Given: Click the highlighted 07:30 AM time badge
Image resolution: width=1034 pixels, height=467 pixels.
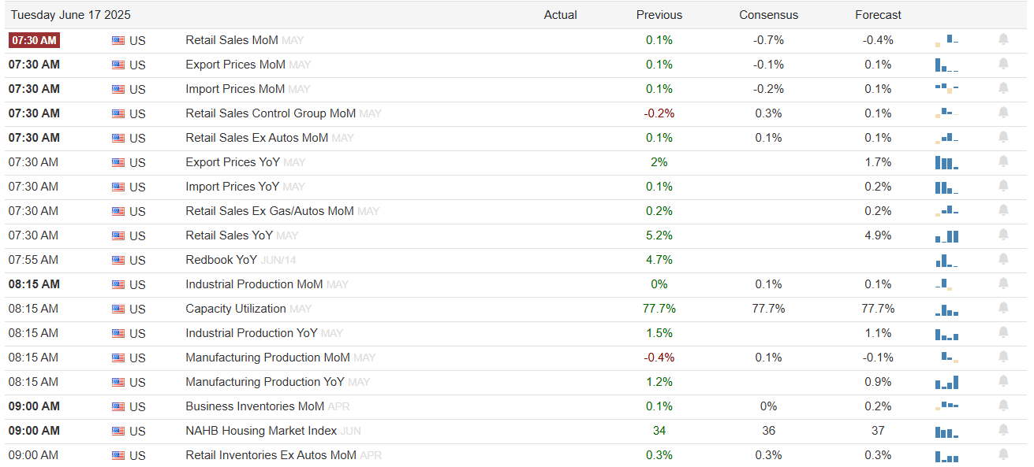Looking at the screenshot, I should 34,40.
